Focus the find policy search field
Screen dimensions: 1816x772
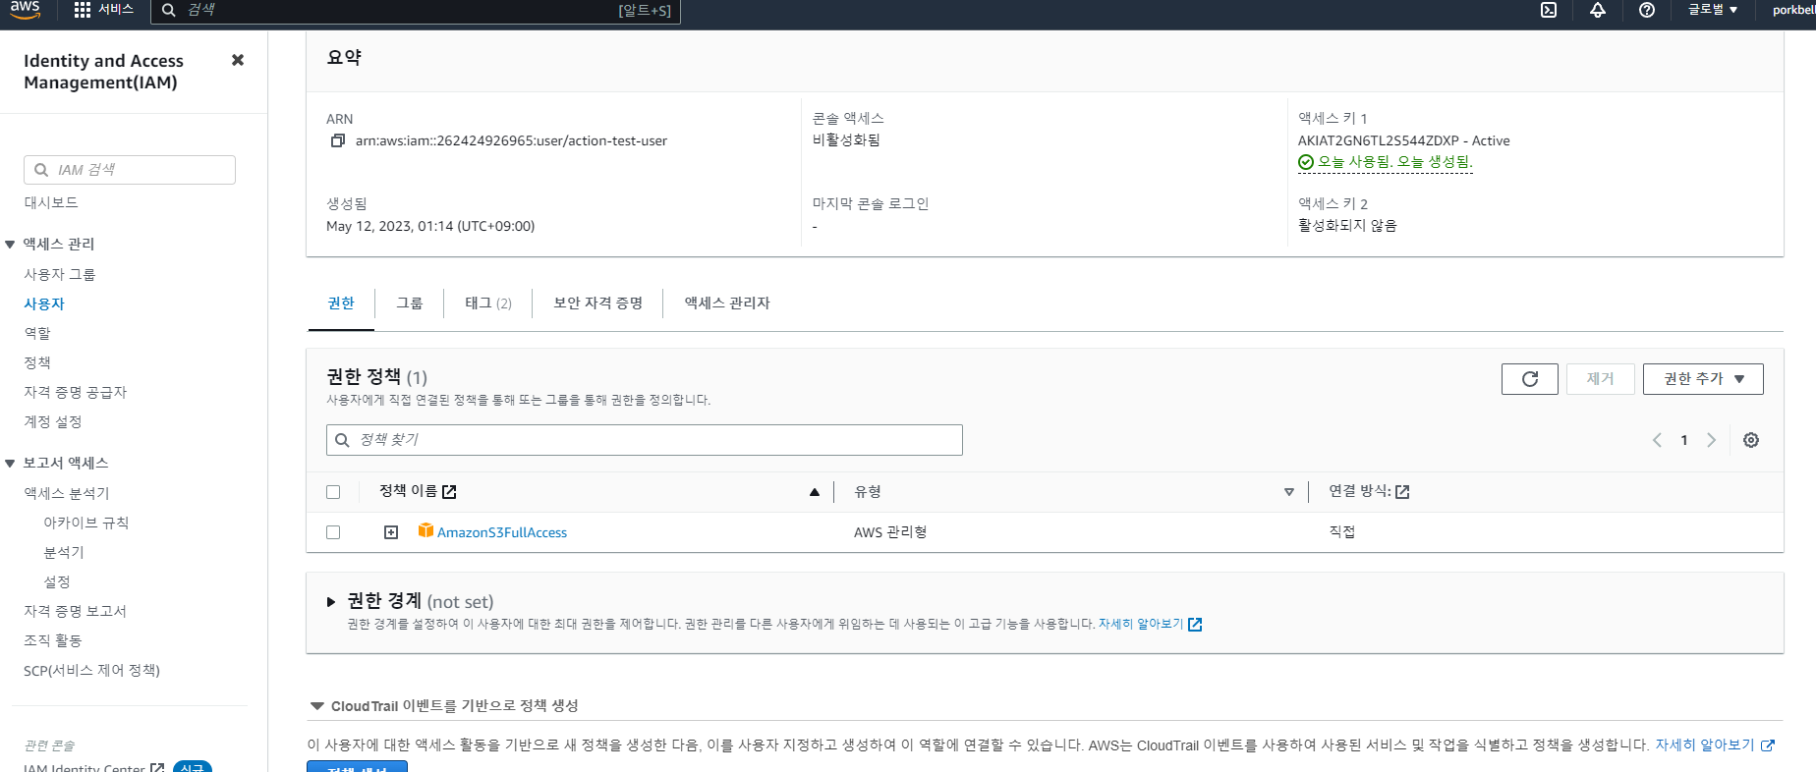tap(645, 440)
